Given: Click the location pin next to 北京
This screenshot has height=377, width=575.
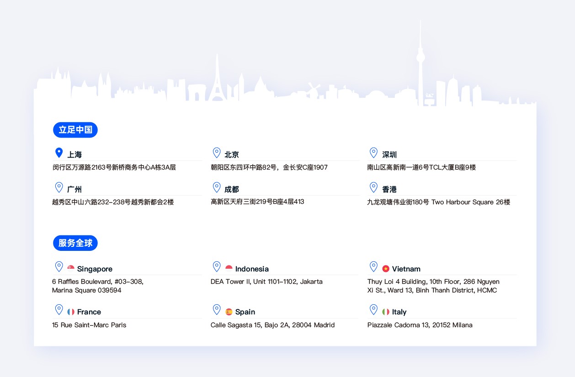Looking at the screenshot, I should (217, 153).
